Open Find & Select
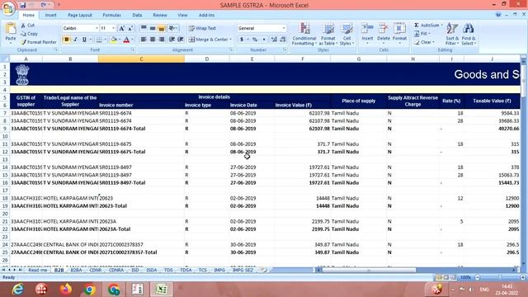Screen dimensions: 528x297 pyautogui.click(x=469, y=34)
